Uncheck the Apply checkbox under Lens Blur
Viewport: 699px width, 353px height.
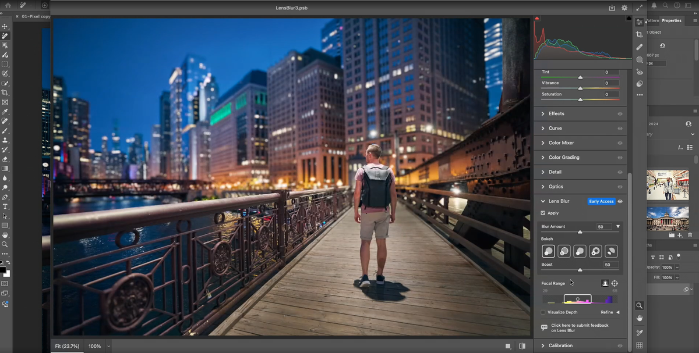coord(543,213)
